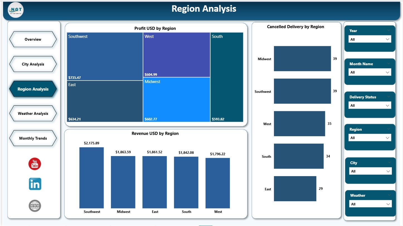Select the active Region Analysis button
The width and height of the screenshot is (403, 226).
[x=33, y=89]
